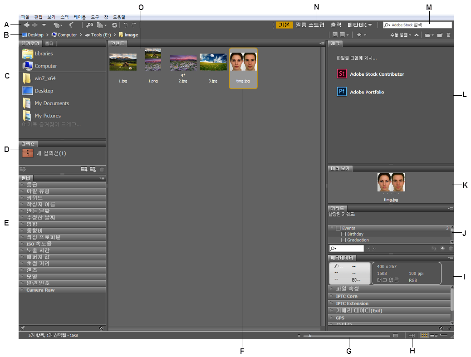Image resolution: width=471 pixels, height=357 pixels.
Task: Click Adobe Stock Contributor link
Action: [377, 74]
